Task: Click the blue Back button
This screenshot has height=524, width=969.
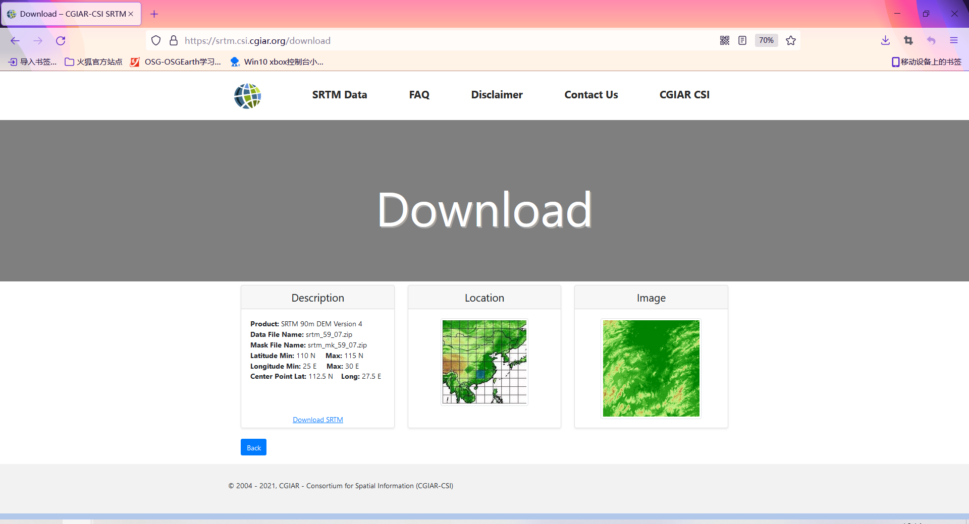Action: click(x=253, y=447)
